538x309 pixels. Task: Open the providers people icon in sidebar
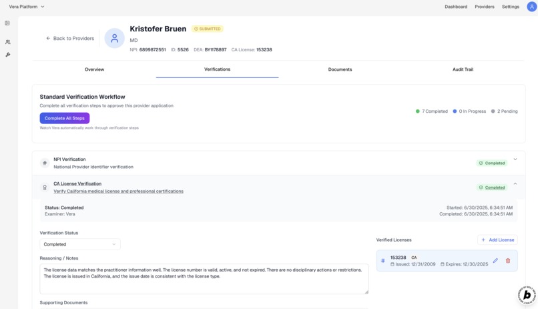click(7, 42)
